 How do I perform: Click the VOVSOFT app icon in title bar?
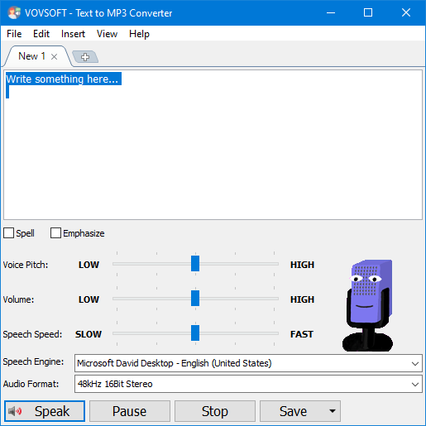14,12
